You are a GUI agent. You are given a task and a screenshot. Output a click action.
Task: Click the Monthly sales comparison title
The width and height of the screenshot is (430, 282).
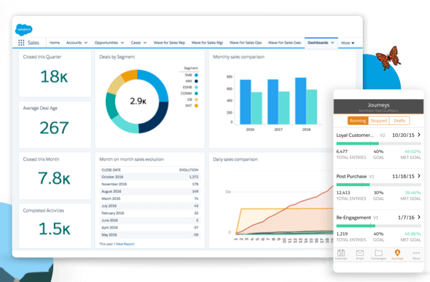coord(238,57)
